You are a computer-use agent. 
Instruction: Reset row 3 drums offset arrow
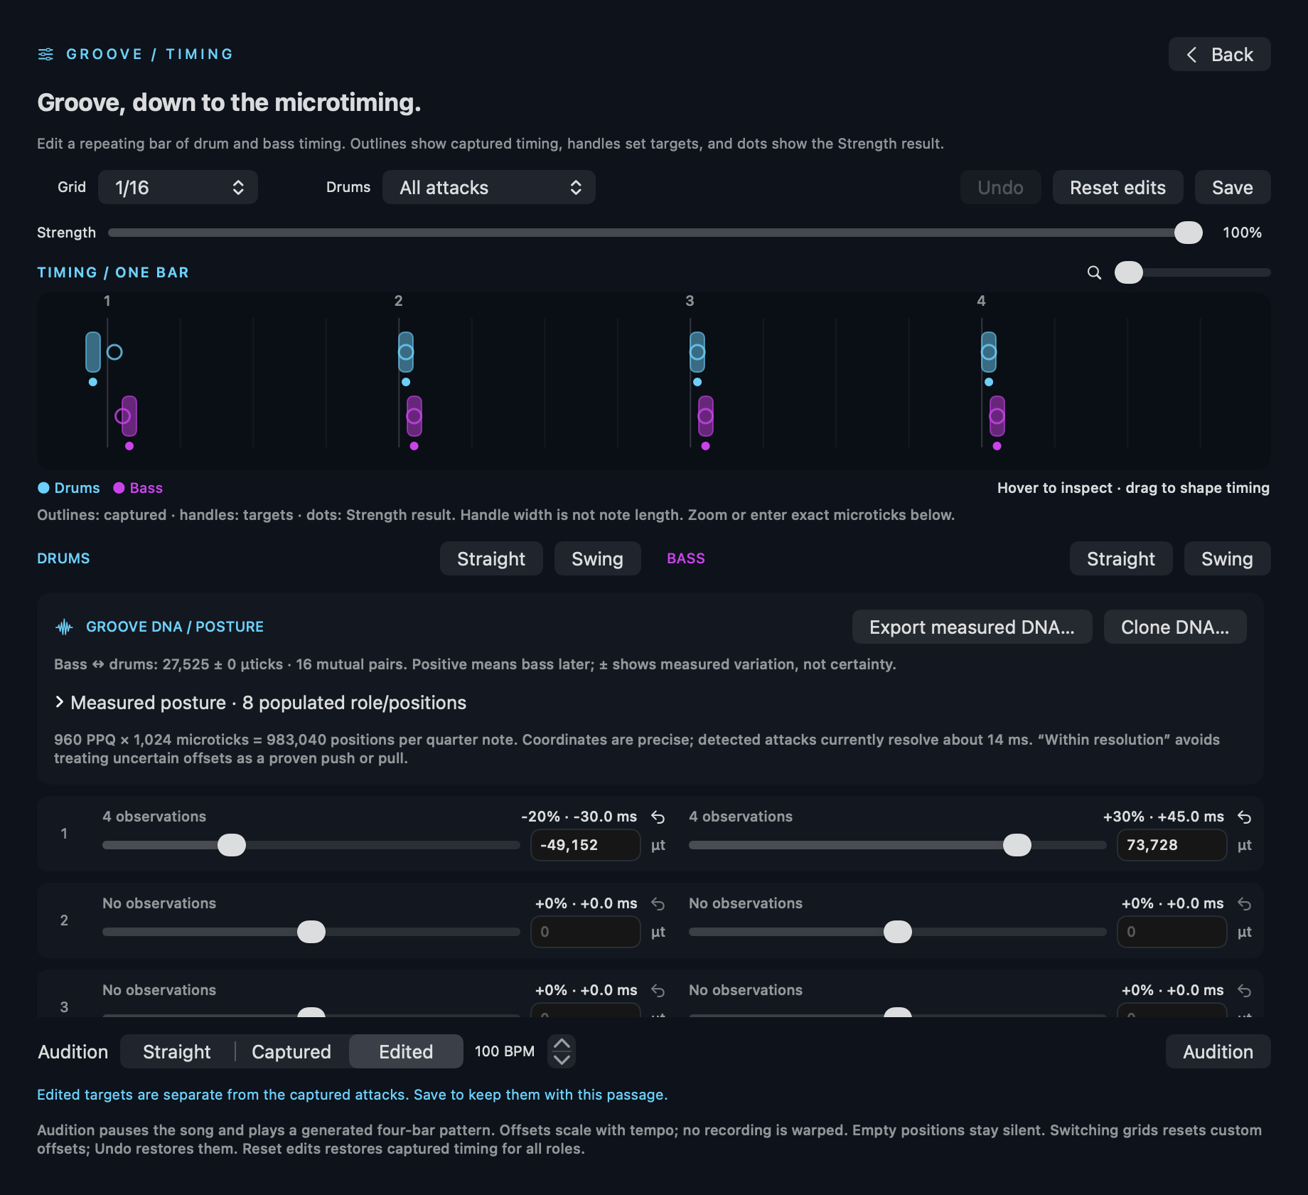click(x=658, y=991)
